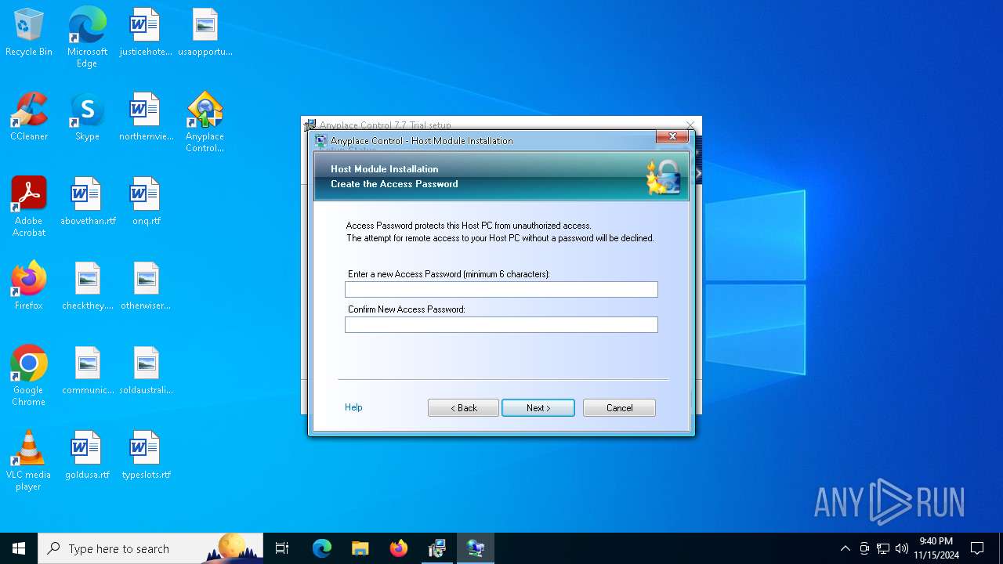
Task: Select the Anyplace Control desktop shortcut
Action: pos(205,122)
